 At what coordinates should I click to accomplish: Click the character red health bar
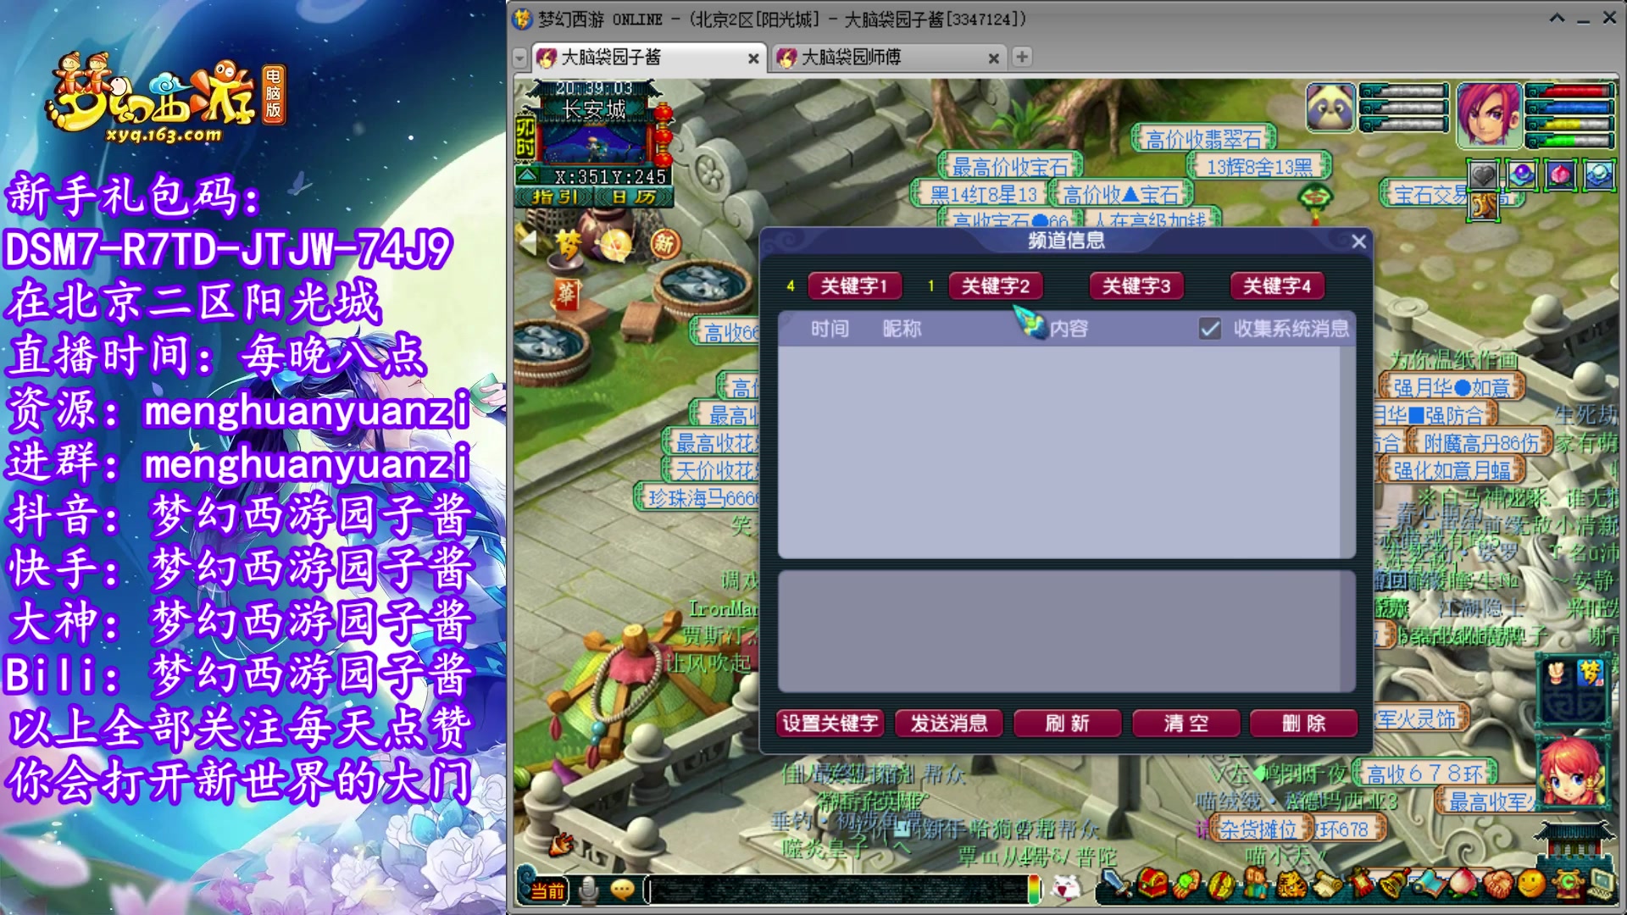pyautogui.click(x=1569, y=91)
